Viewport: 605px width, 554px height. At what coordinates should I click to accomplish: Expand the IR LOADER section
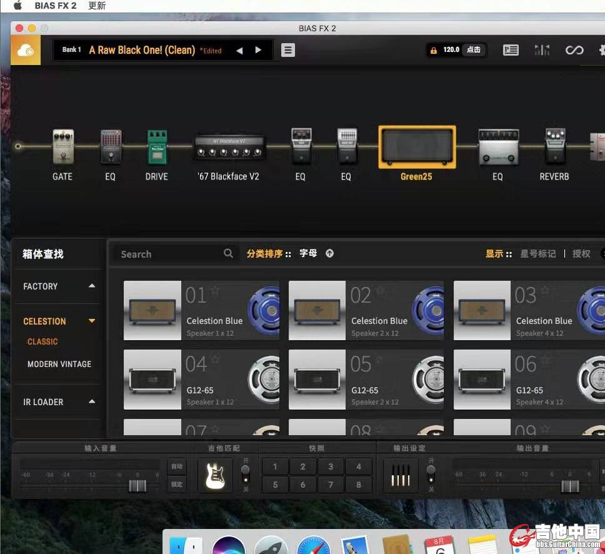coord(92,402)
